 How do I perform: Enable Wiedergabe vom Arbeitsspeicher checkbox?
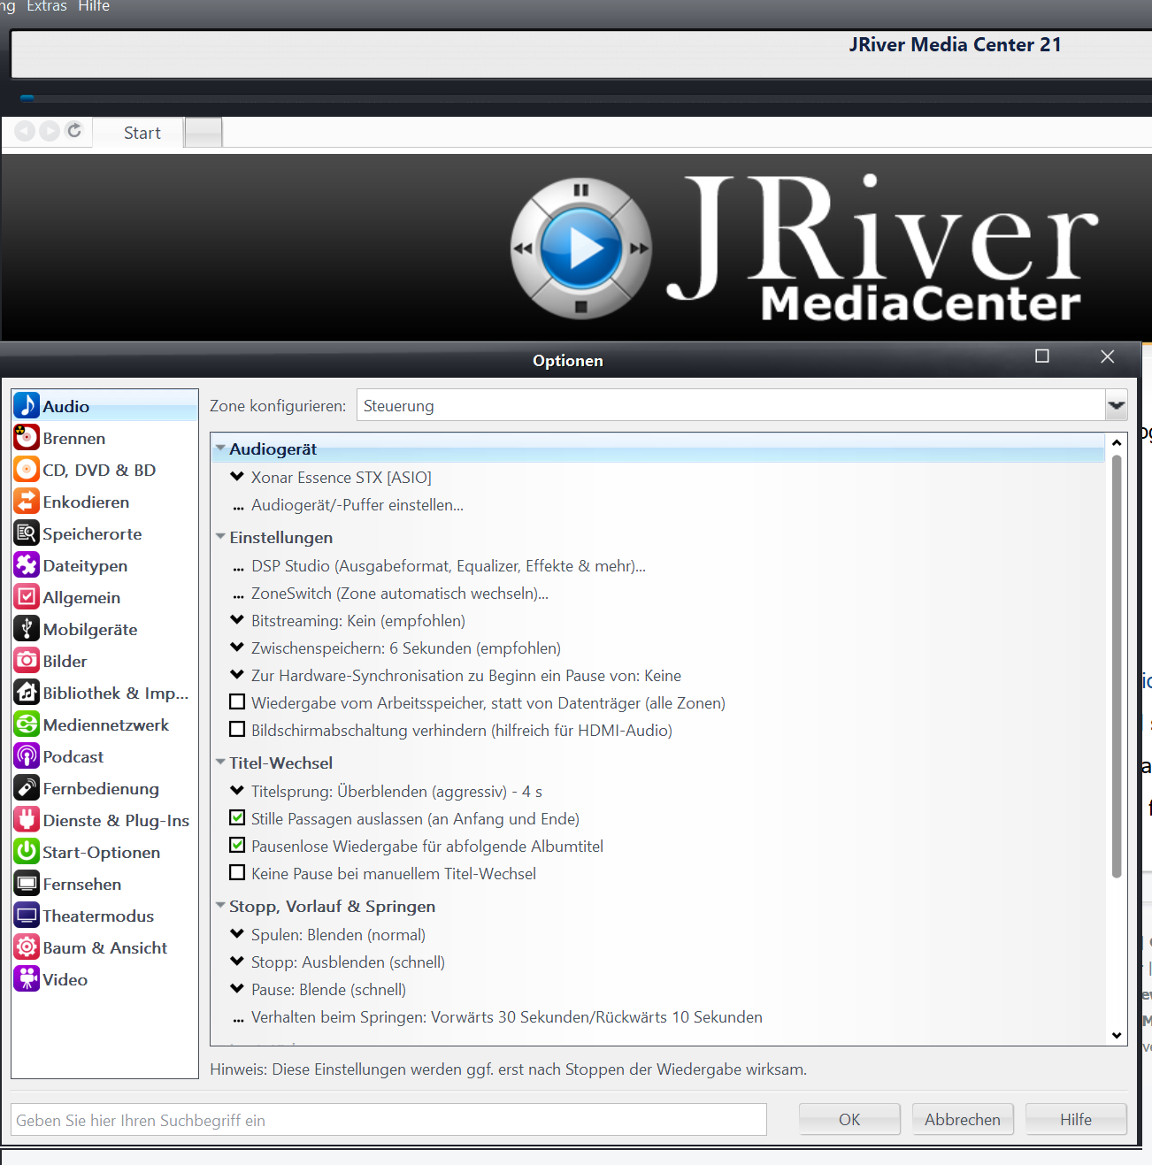237,702
